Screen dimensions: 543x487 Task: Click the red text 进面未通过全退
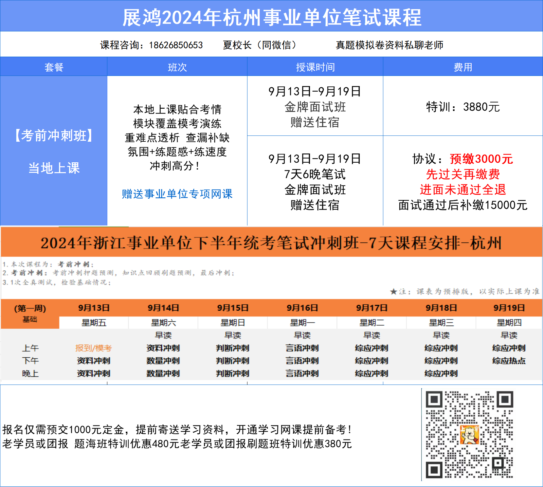tap(463, 189)
